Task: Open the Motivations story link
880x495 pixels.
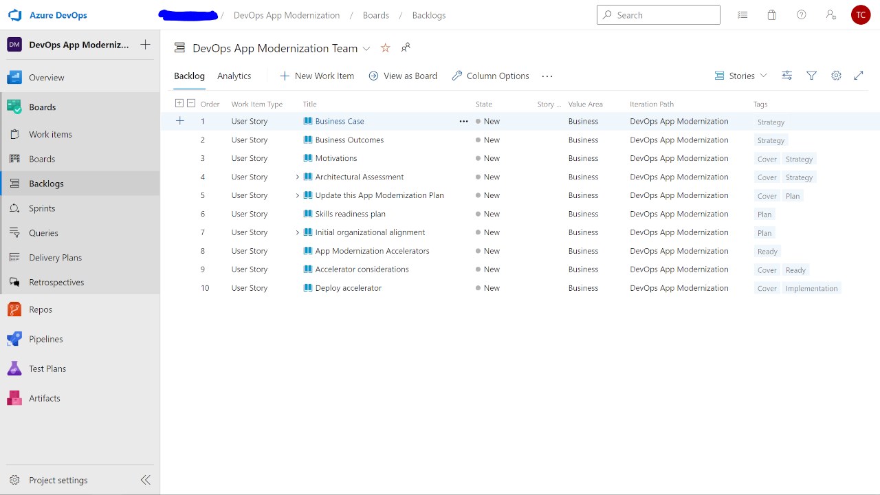Action: pyautogui.click(x=336, y=158)
